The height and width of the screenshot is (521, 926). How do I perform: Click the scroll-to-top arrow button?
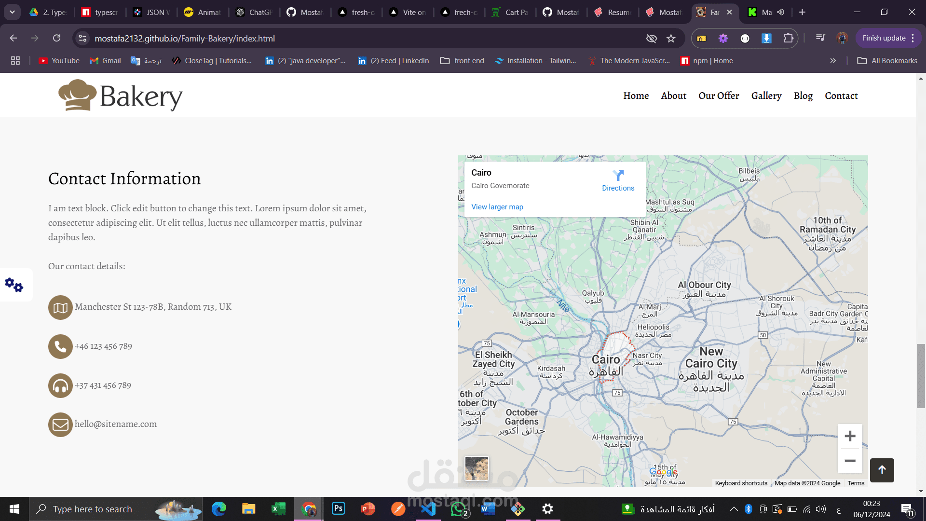click(882, 470)
